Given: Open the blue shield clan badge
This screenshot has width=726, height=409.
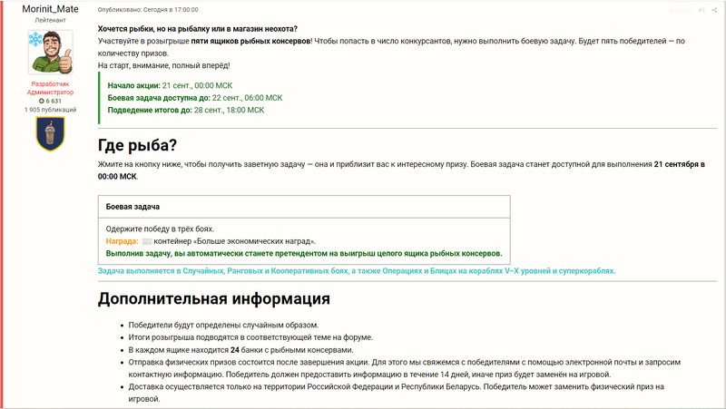Looking at the screenshot, I should point(50,133).
